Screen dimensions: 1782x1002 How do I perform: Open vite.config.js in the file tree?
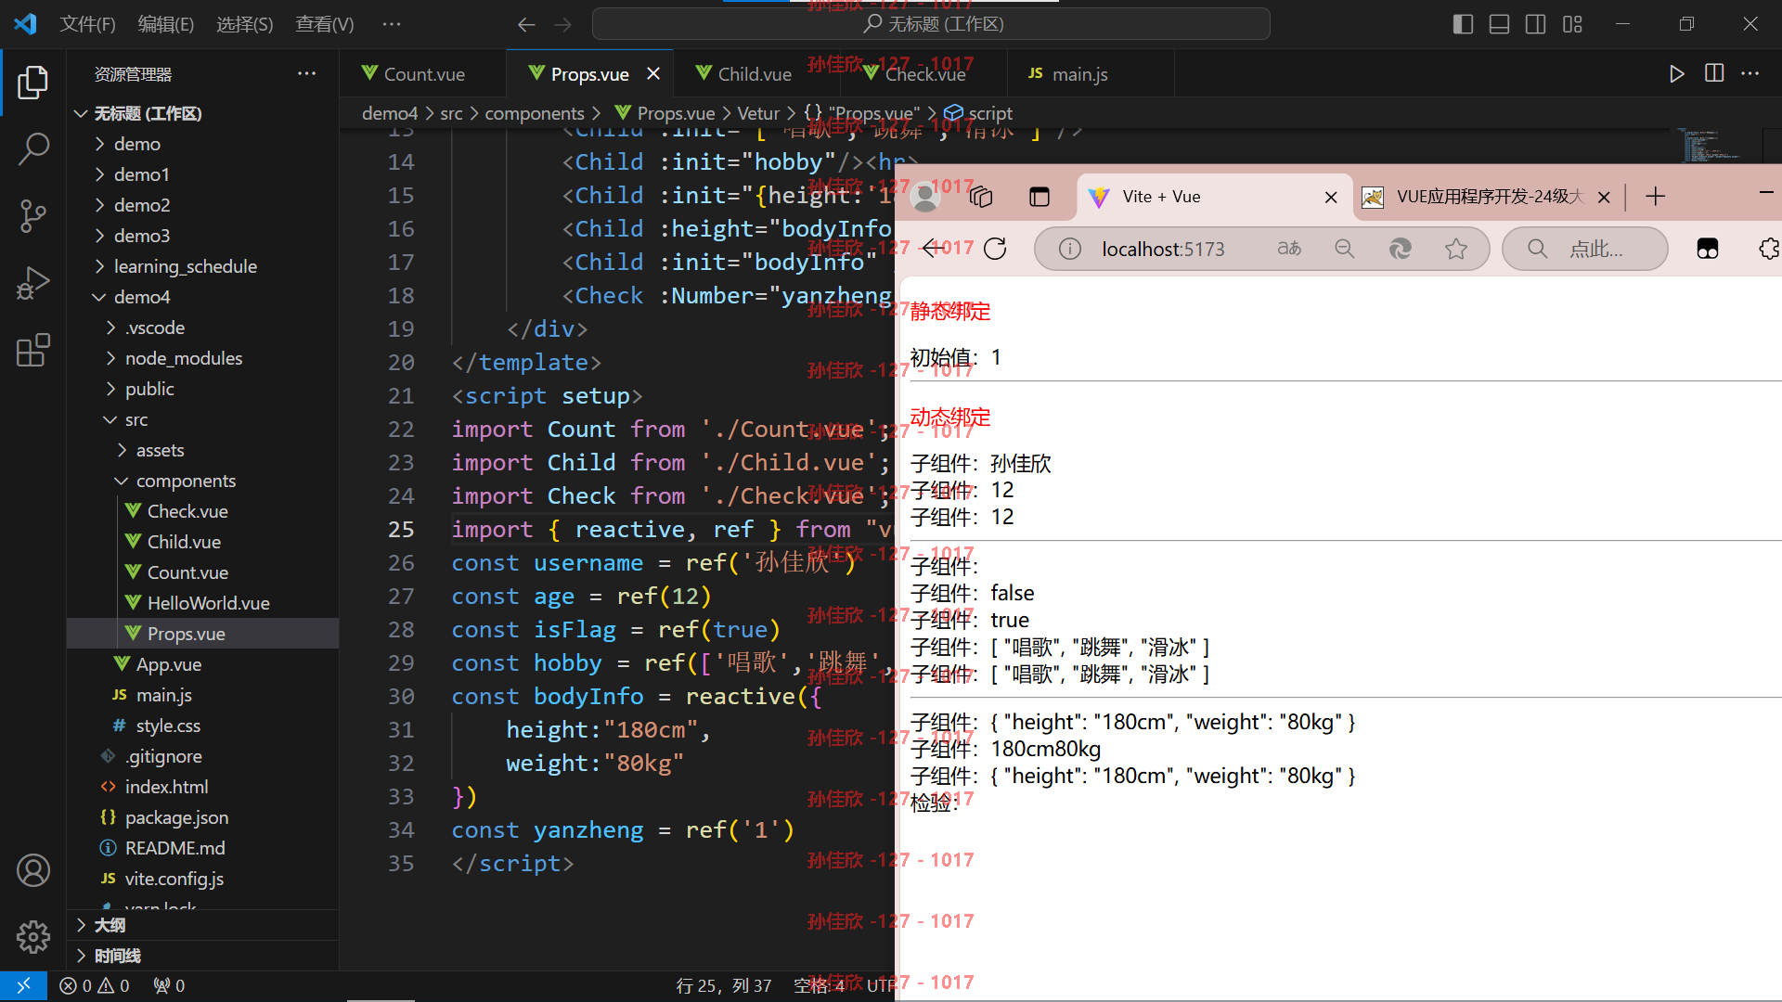coord(174,879)
